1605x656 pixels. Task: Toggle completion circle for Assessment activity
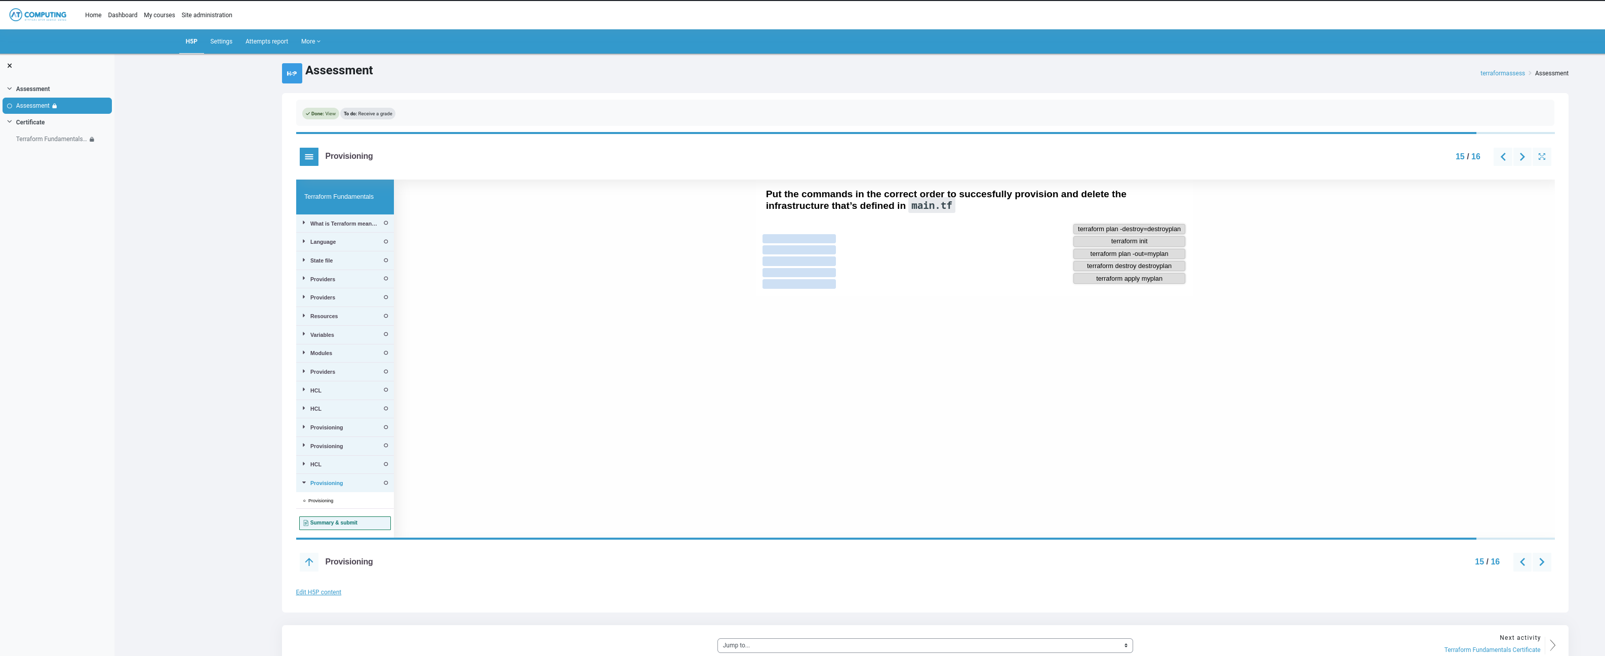pos(9,106)
